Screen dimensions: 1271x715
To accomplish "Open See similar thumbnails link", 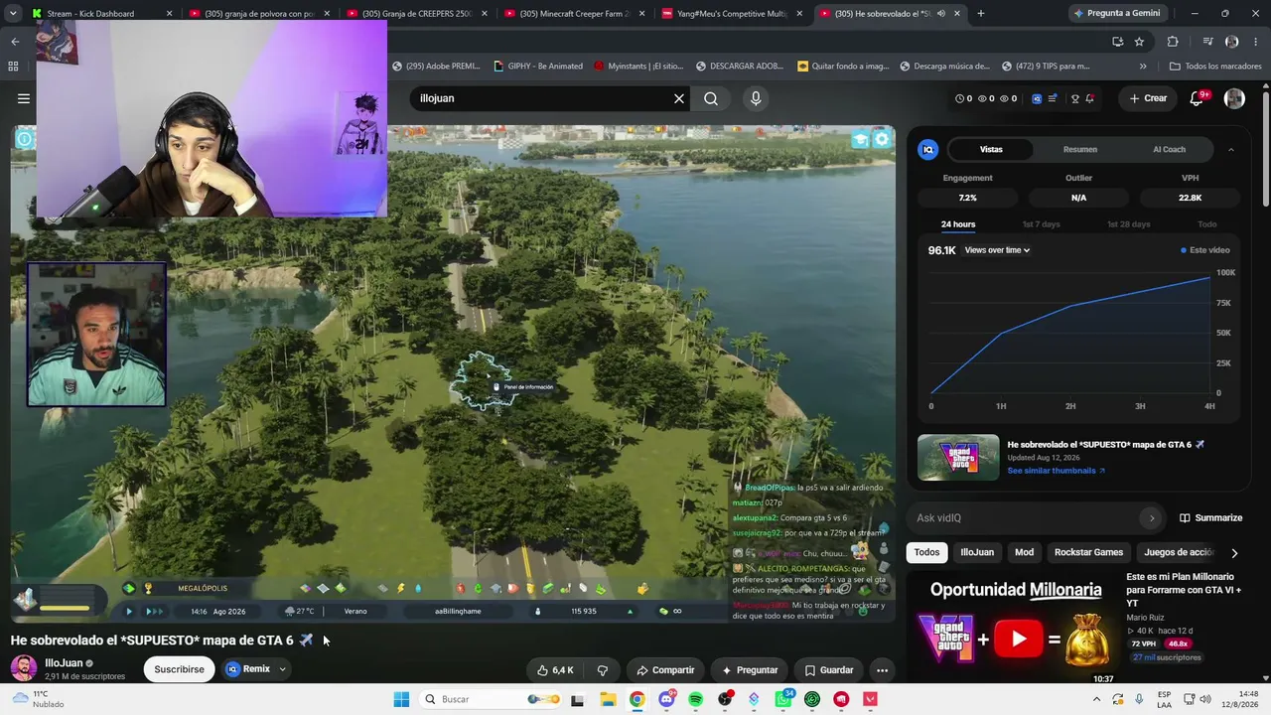I will click(1056, 471).
